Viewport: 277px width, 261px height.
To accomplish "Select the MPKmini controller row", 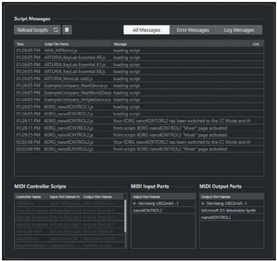I will pos(69,203).
